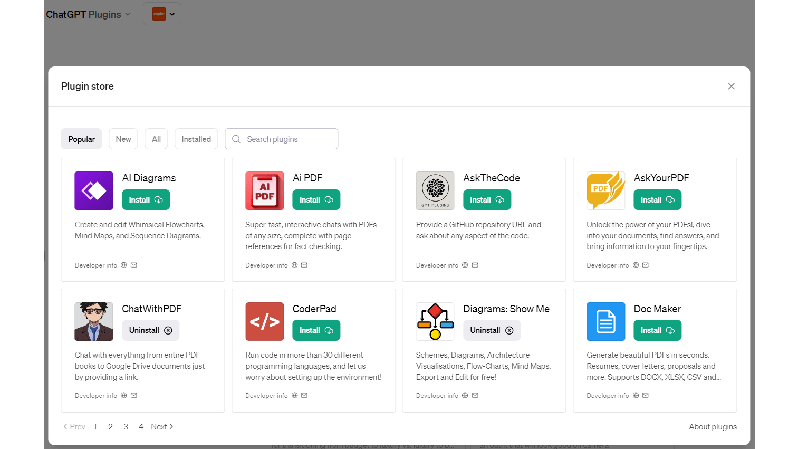Click the Ai PDF plugin logo

(264, 190)
